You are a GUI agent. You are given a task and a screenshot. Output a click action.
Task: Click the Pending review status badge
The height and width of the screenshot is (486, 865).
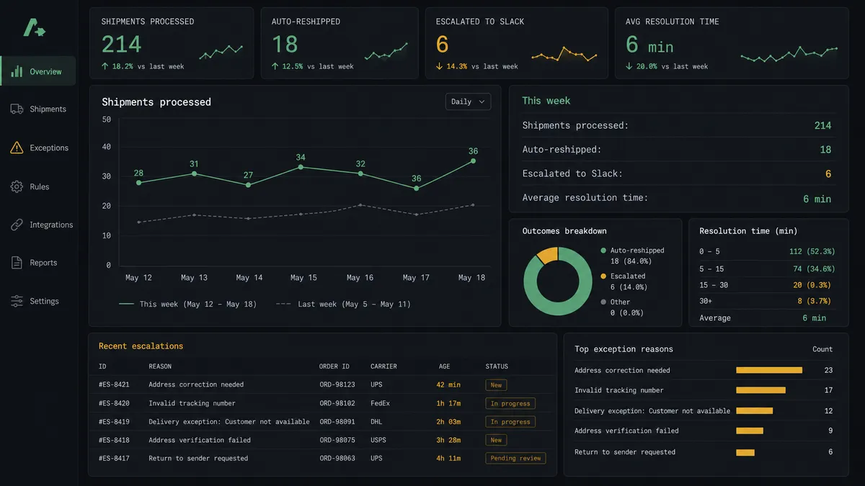(516, 459)
